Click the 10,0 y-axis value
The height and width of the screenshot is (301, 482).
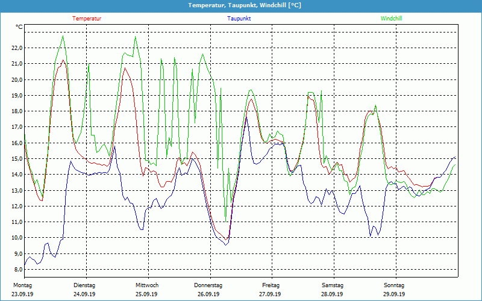click(17, 238)
